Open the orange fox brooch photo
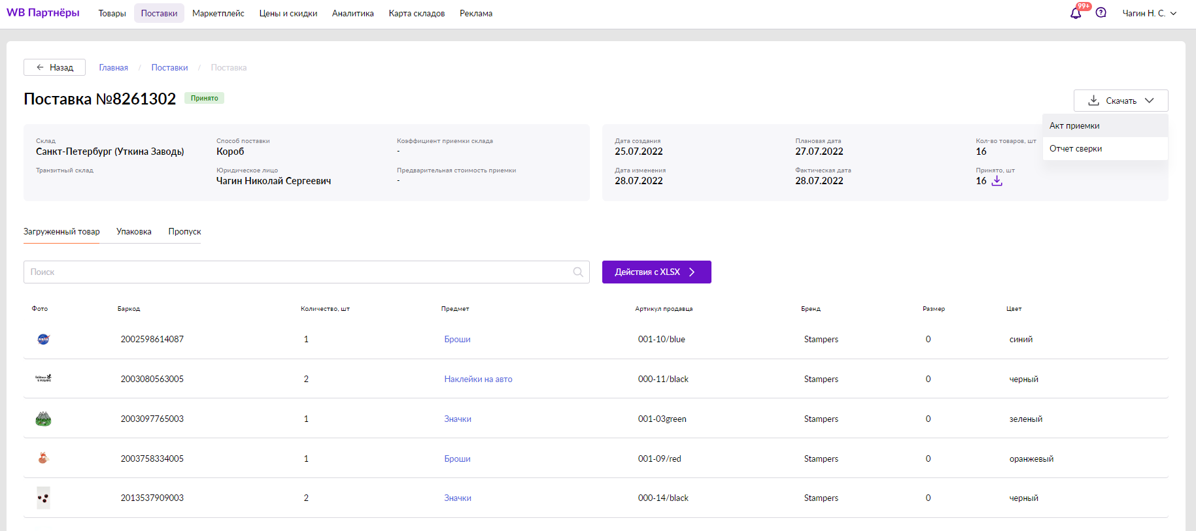Viewport: 1196px width, 531px height. tap(43, 459)
